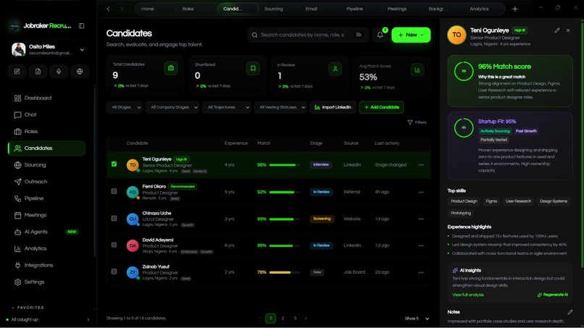Check the Chinaza Uche checkbox
Screen dimensions: 584x328
coord(114,219)
